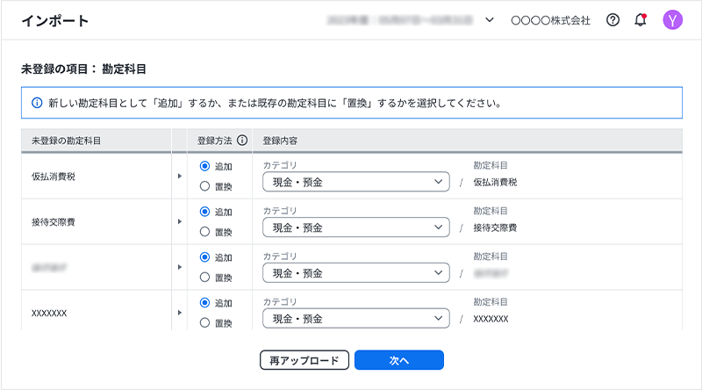Click the ○○○○株式会社 company name
Viewport: 702px width, 390px height.
click(550, 20)
